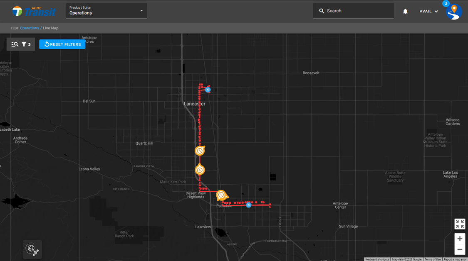Toggle the map layer globe button
The image size is (468, 261).
click(x=32, y=249)
